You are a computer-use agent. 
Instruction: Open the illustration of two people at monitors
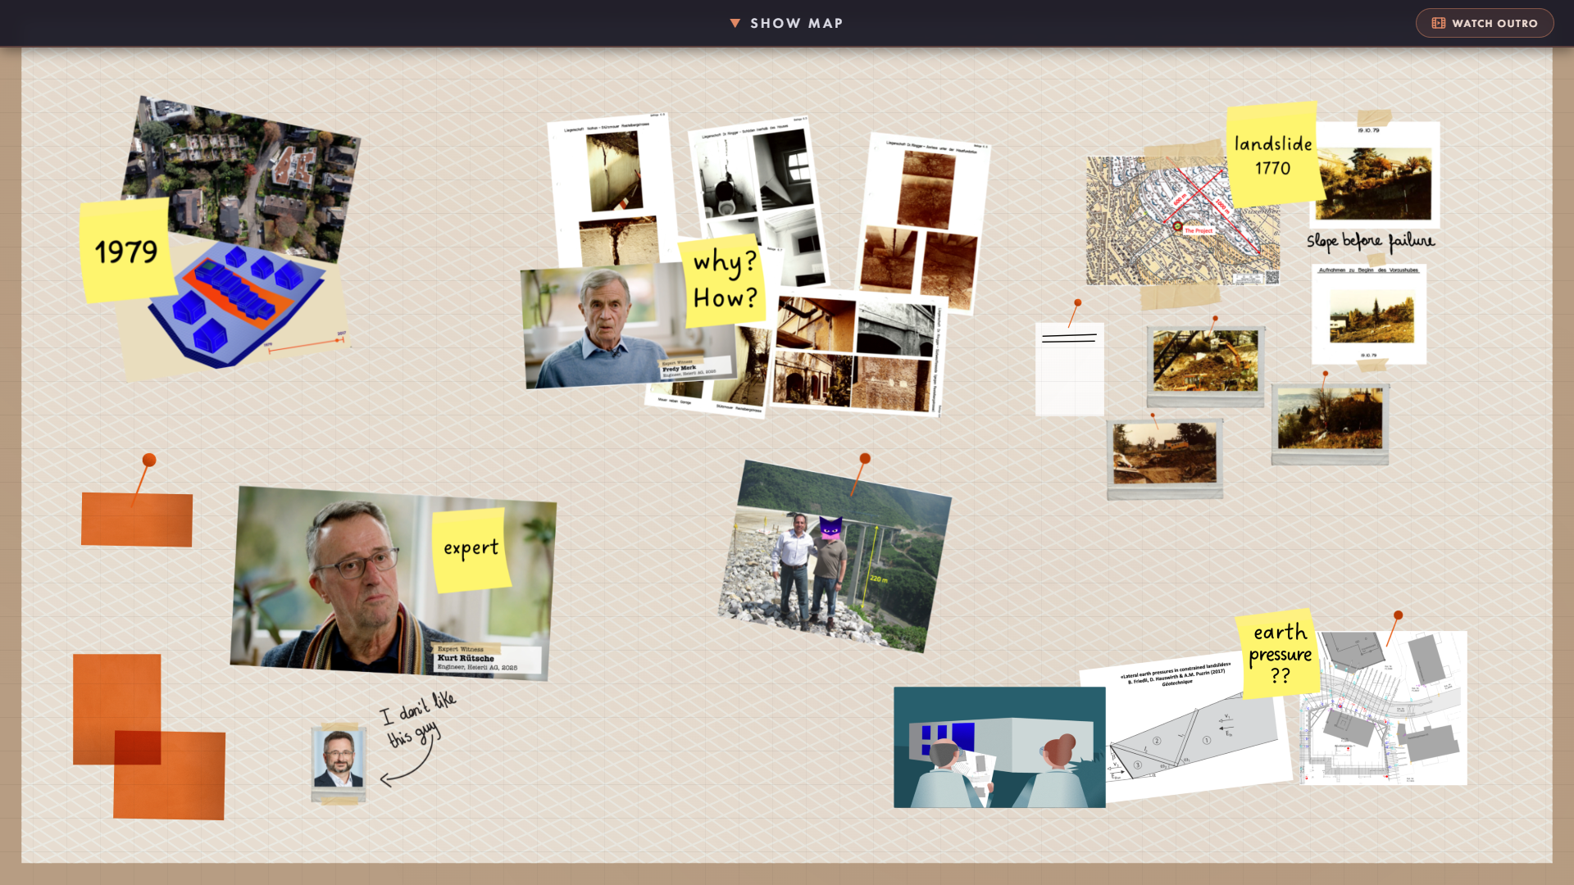(999, 747)
